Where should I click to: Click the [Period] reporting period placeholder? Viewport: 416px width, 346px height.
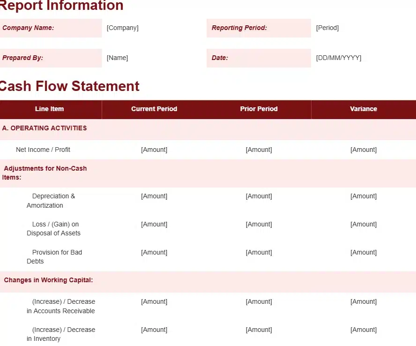pyautogui.click(x=327, y=28)
